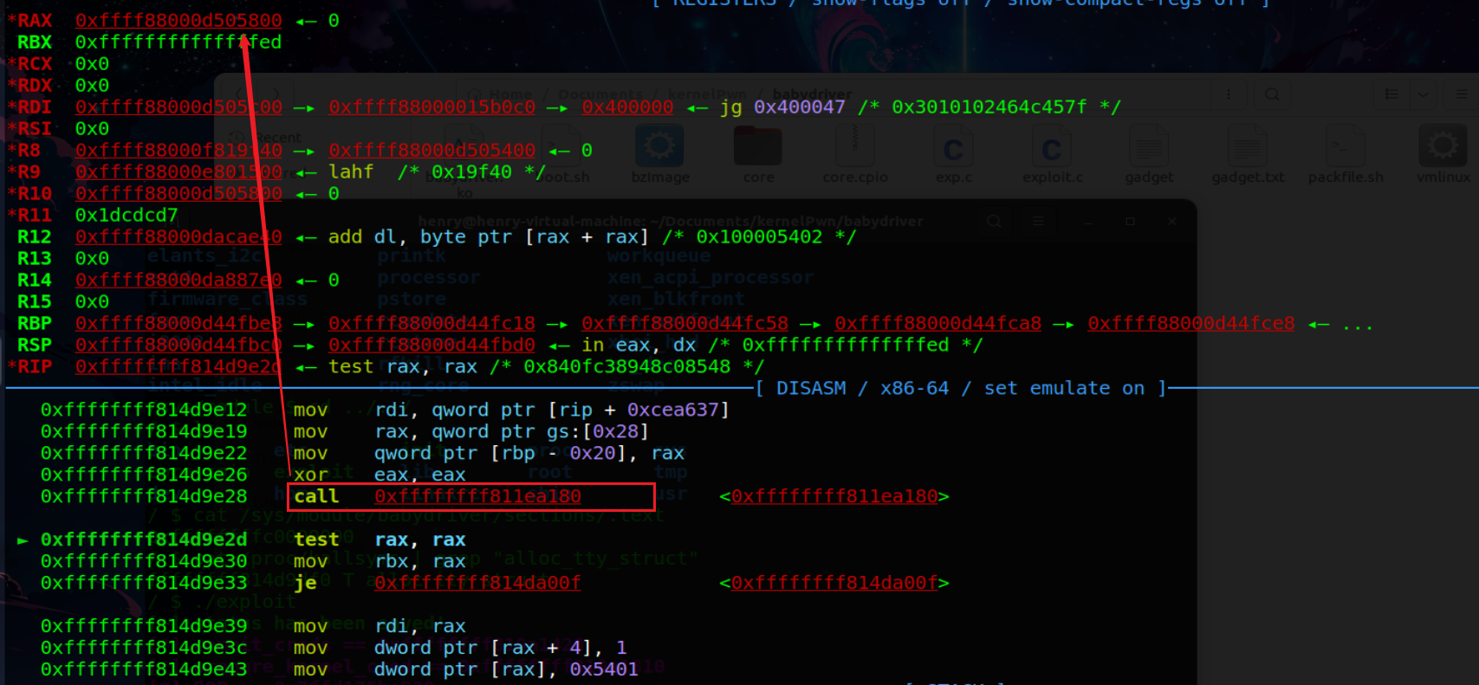Image resolution: width=1479 pixels, height=685 pixels.
Task: Click the kernelPwn breadcrumb in path bar
Action: [x=707, y=94]
